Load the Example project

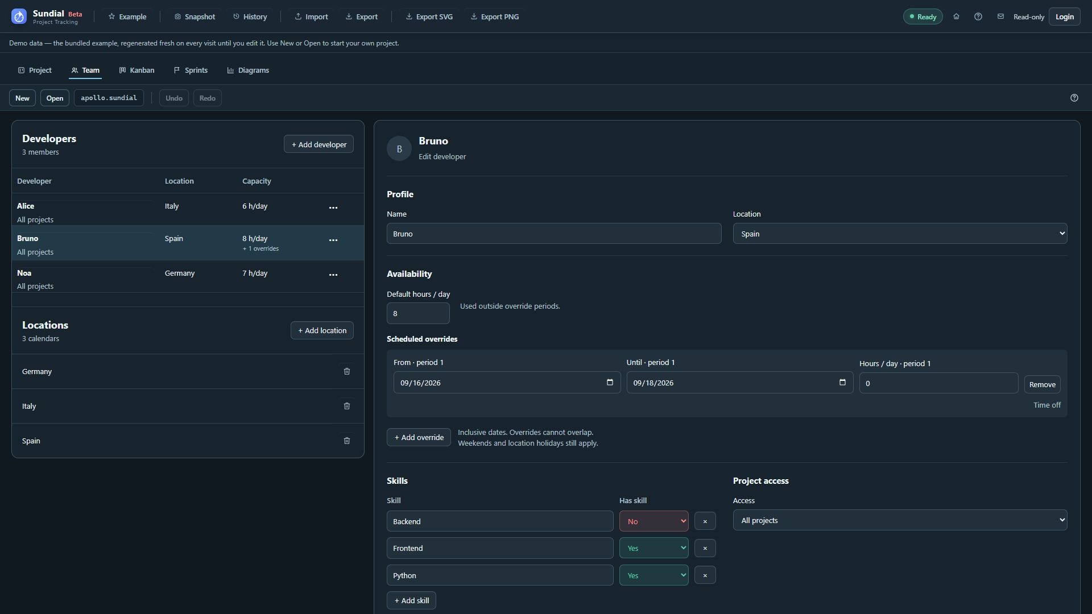pyautogui.click(x=127, y=16)
